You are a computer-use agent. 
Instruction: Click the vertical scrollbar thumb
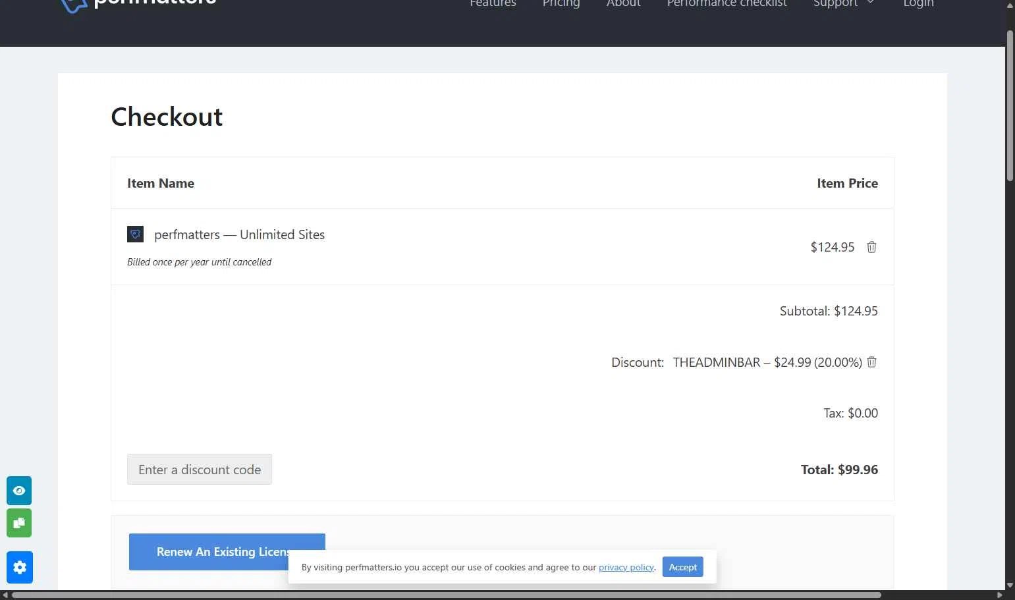[1010, 105]
